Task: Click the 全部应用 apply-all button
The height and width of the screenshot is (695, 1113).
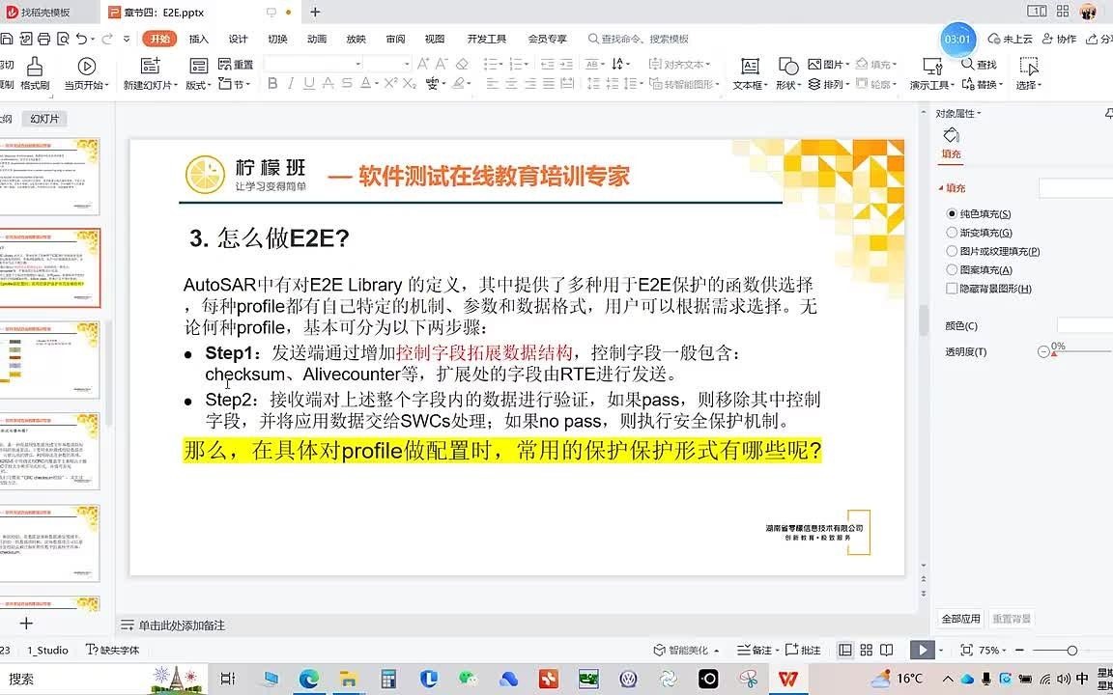Action: [x=959, y=618]
